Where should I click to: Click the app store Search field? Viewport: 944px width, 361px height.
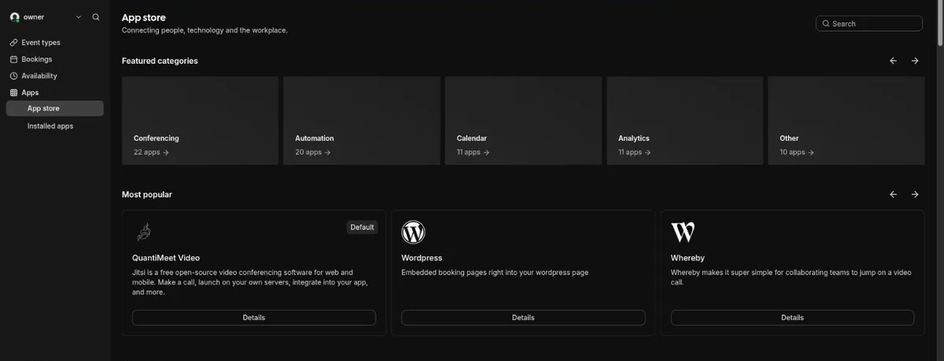pos(869,24)
